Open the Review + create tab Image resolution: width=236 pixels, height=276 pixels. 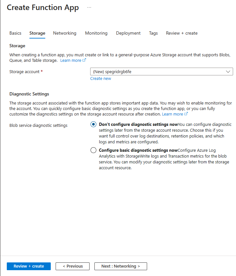click(182, 33)
